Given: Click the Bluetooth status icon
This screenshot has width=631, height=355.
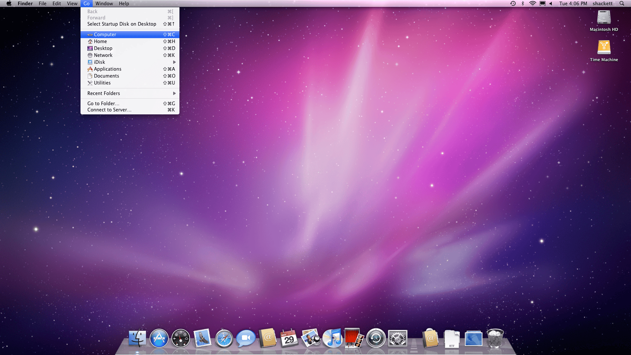Looking at the screenshot, I should pos(523,4).
